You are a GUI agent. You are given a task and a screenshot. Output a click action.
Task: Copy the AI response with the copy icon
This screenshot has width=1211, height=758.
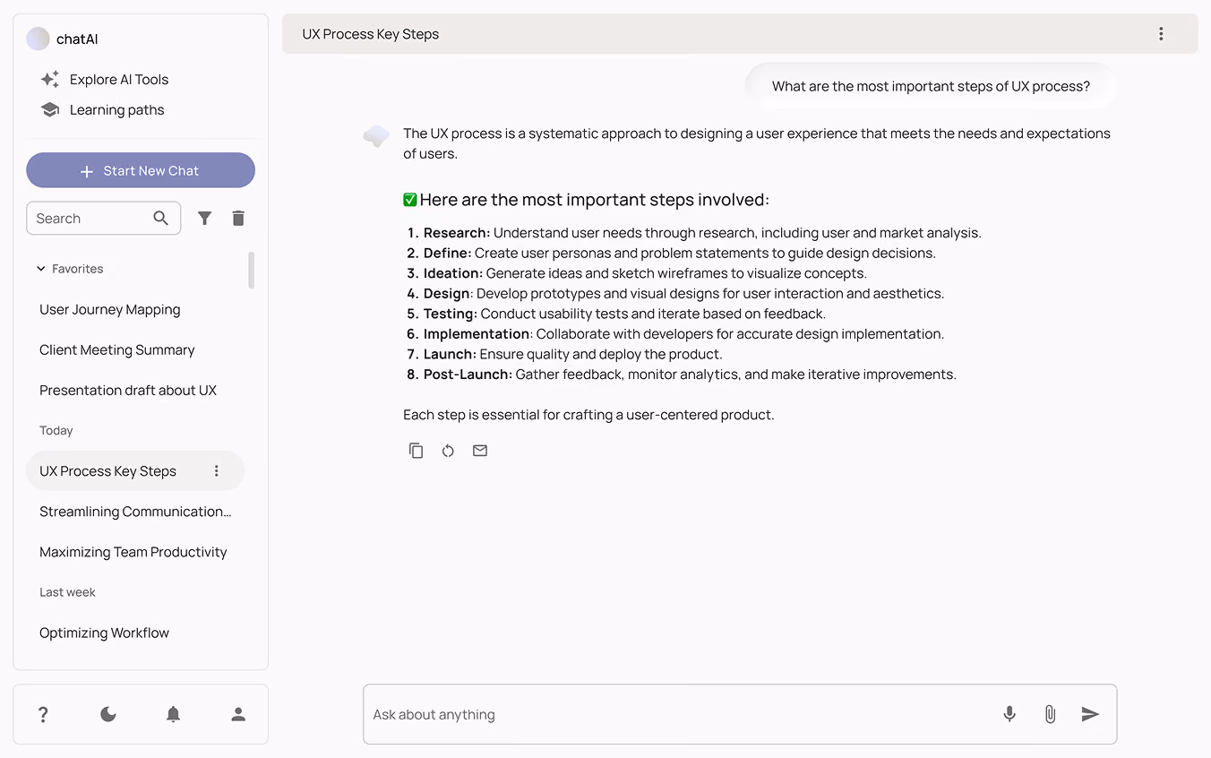click(x=416, y=451)
